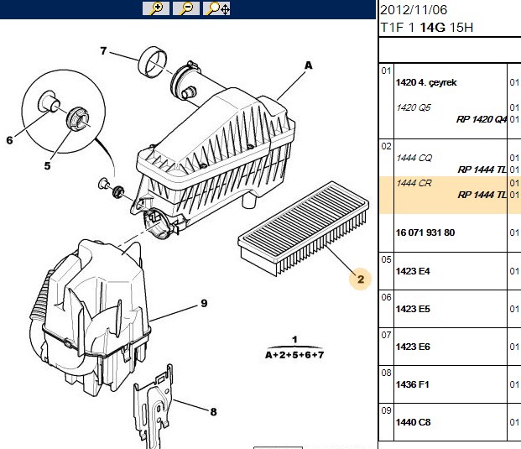
Task: Click part number 16 071 931 80
Action: [x=425, y=232]
